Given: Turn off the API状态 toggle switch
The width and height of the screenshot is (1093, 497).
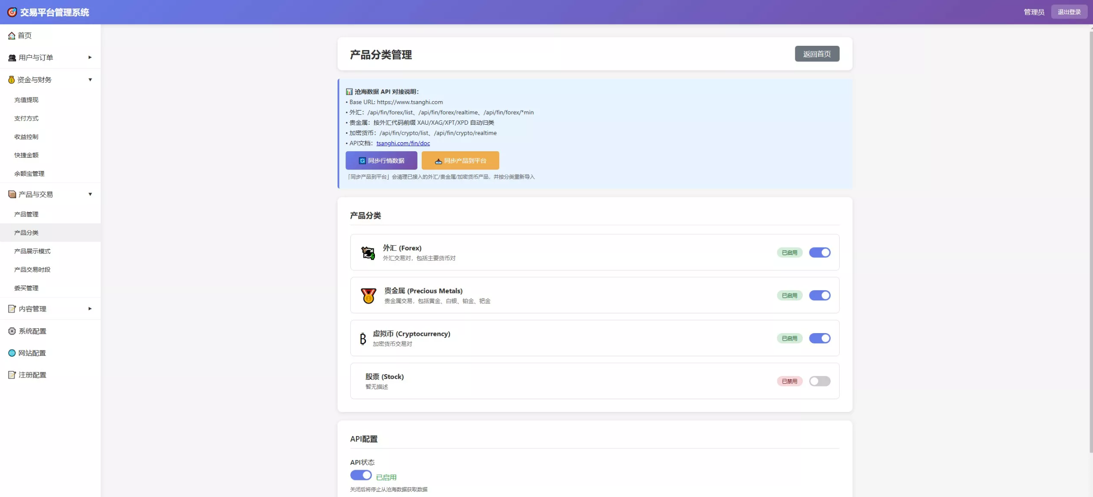Looking at the screenshot, I should click(361, 475).
